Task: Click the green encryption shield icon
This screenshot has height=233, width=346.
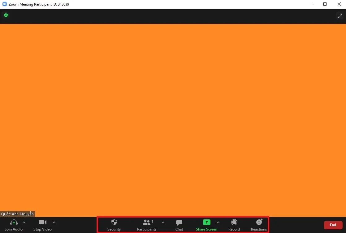Action: click(6, 15)
